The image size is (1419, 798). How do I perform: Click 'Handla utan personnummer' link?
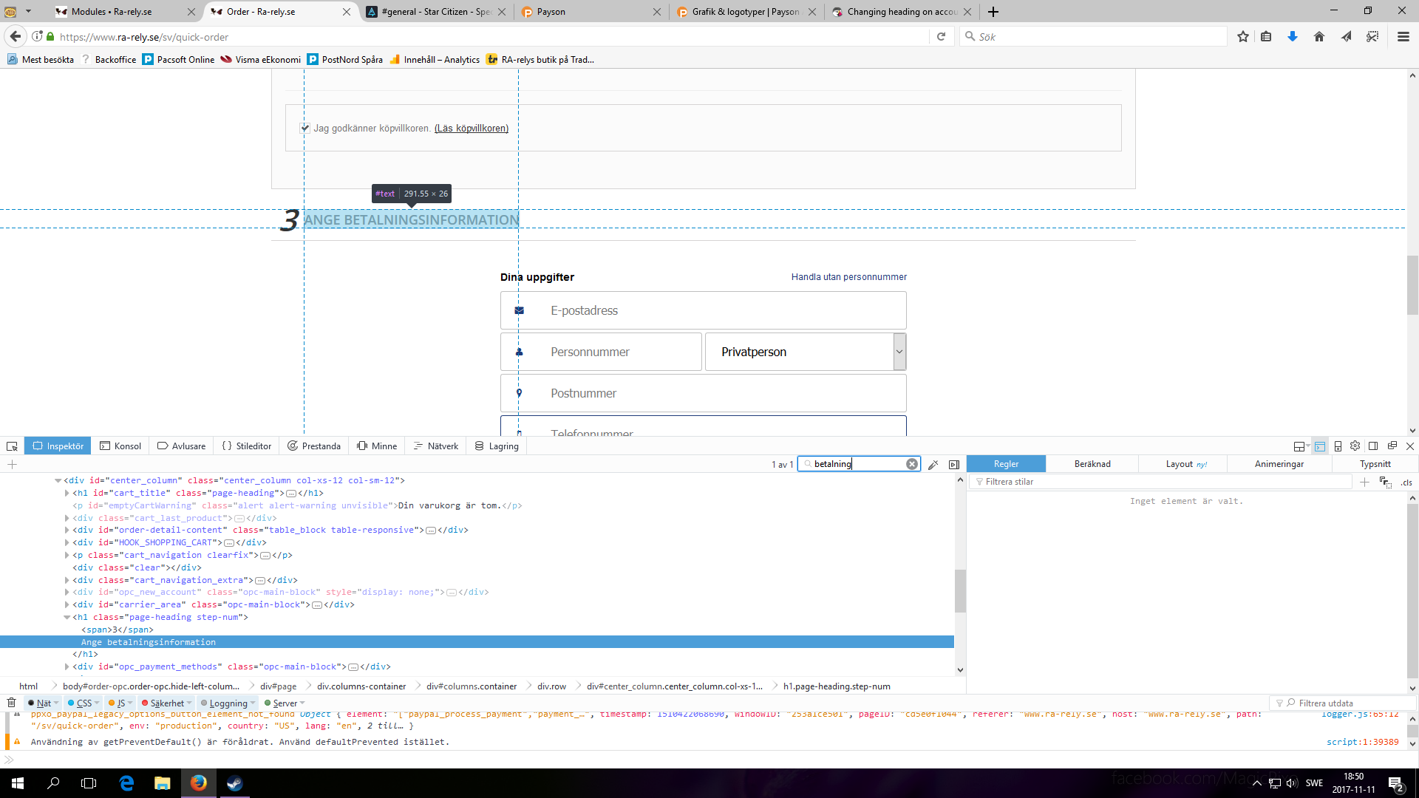tap(848, 277)
